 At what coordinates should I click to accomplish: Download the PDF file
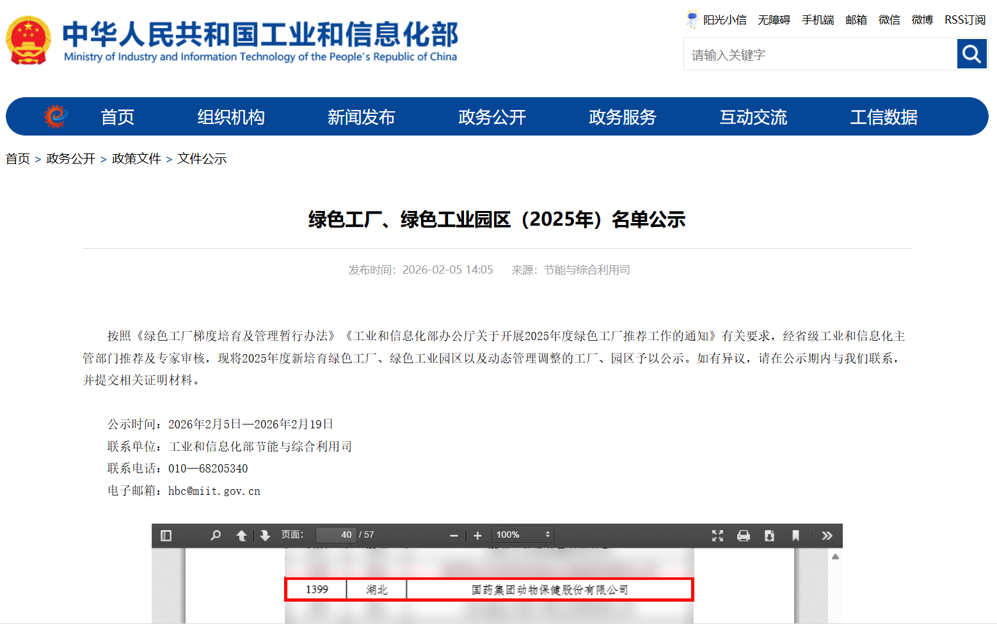point(769,536)
